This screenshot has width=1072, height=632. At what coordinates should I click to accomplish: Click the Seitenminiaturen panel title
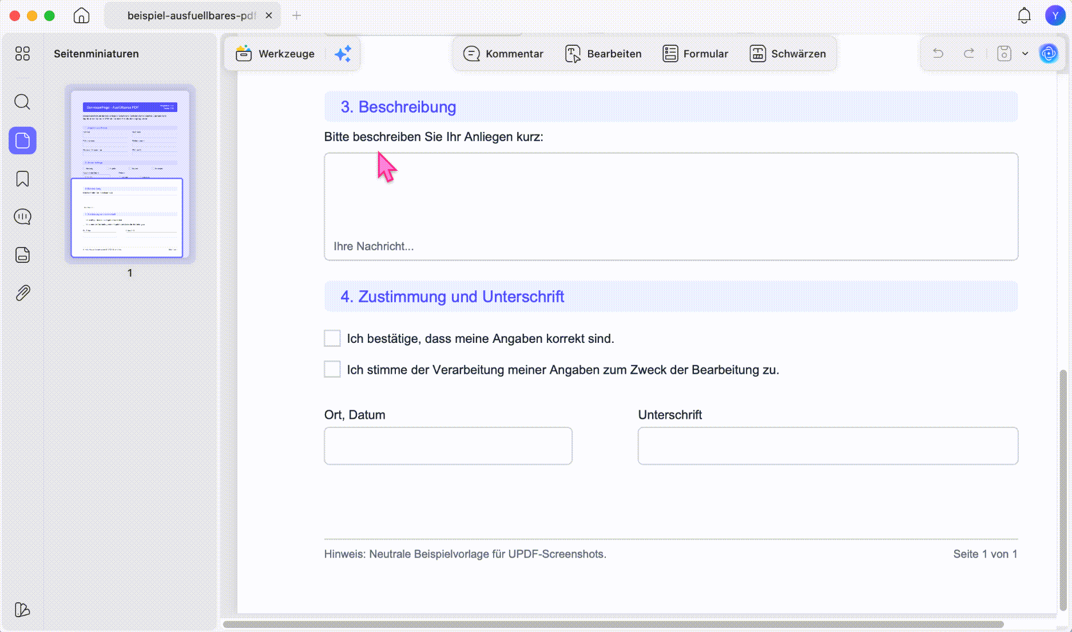tap(96, 54)
